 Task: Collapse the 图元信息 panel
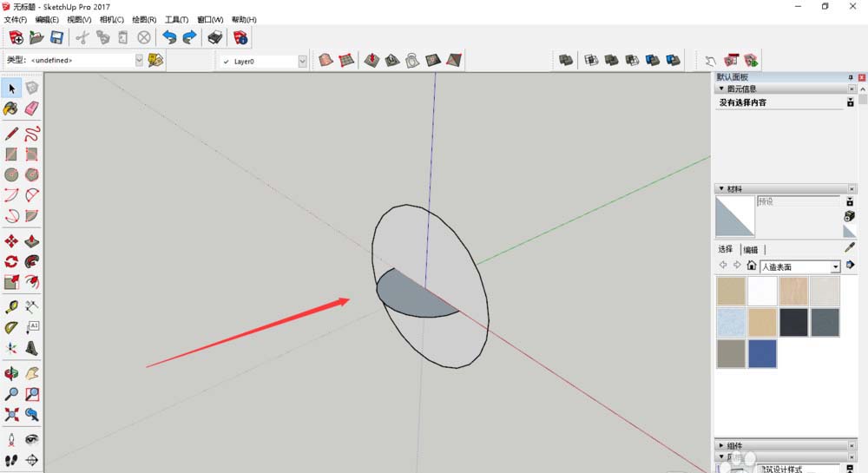coord(721,89)
